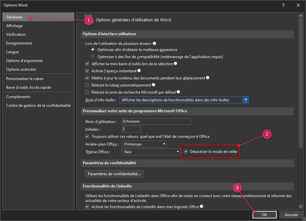
Task: Open Options avancées category
Action: [x=38, y=69]
